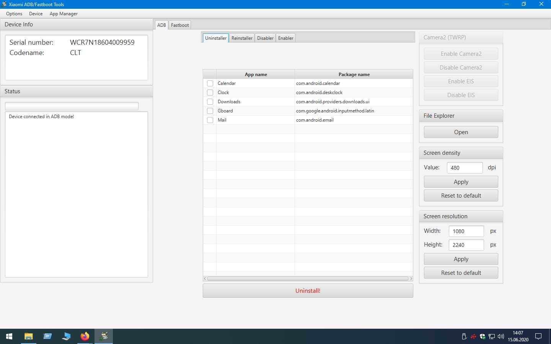The image size is (551, 344).
Task: Launch Firefox from the taskbar
Action: 85,336
